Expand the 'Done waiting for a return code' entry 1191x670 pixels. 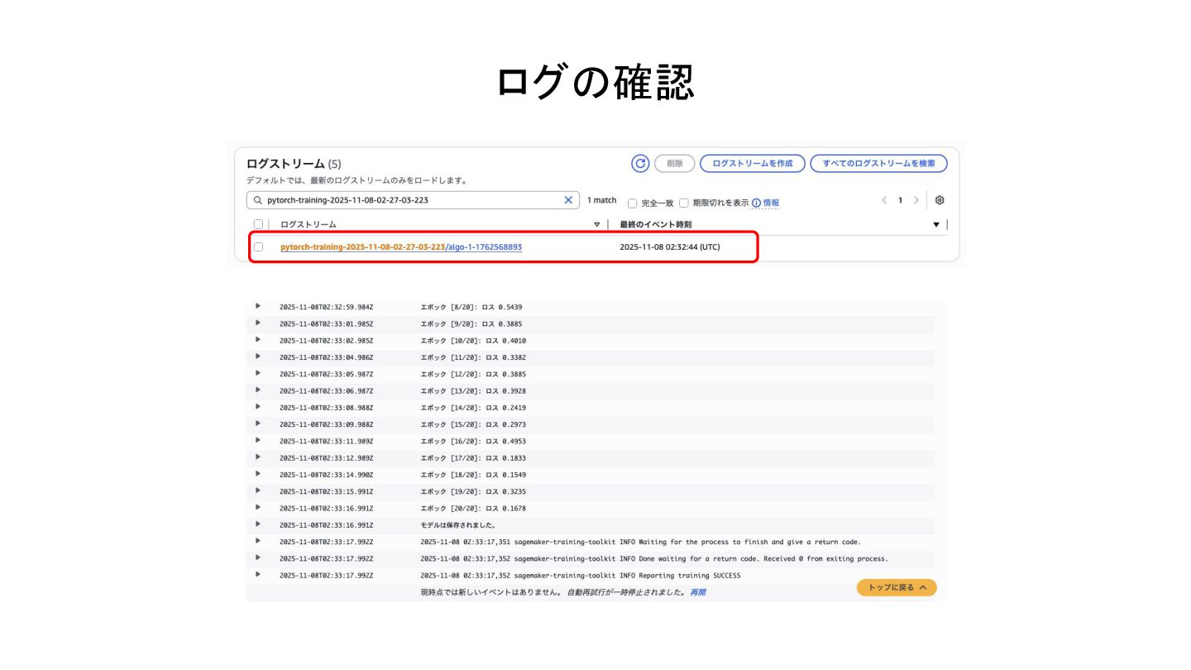pyautogui.click(x=258, y=558)
